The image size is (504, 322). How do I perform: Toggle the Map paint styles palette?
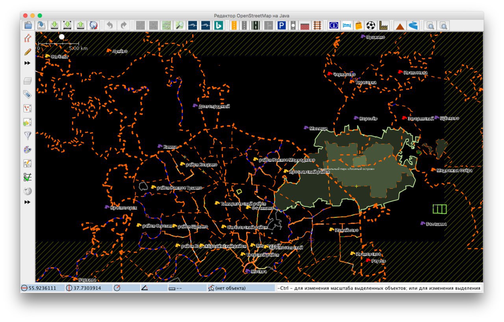pos(28,150)
